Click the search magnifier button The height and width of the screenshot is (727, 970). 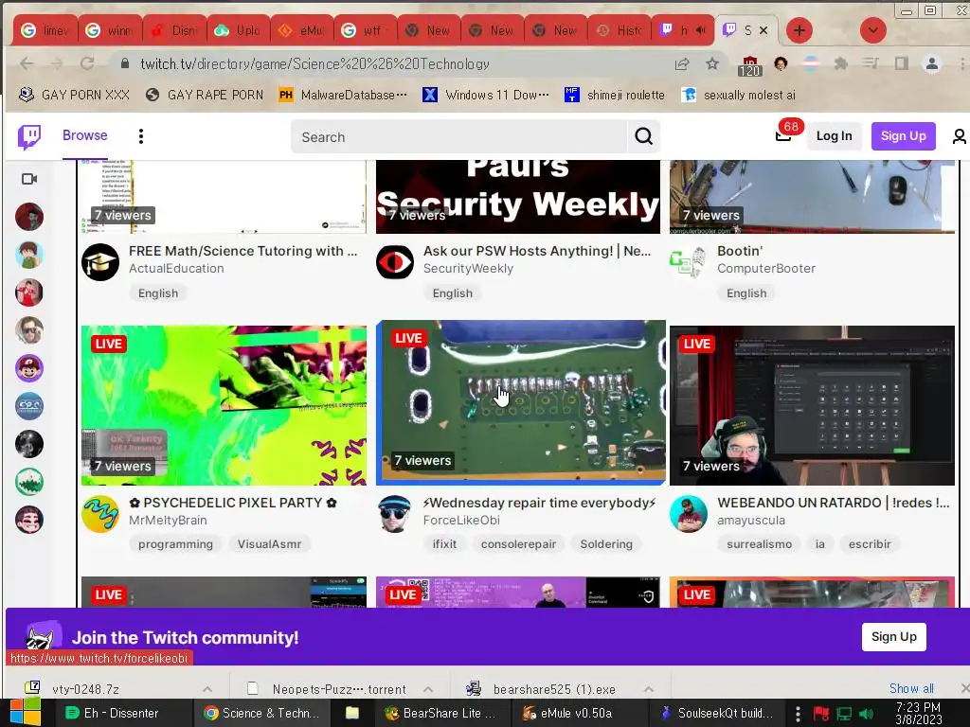(643, 136)
